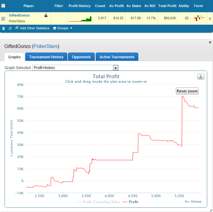Click the profit history mini graph thumbnail
This screenshot has width=213, height=212.
point(80,19)
